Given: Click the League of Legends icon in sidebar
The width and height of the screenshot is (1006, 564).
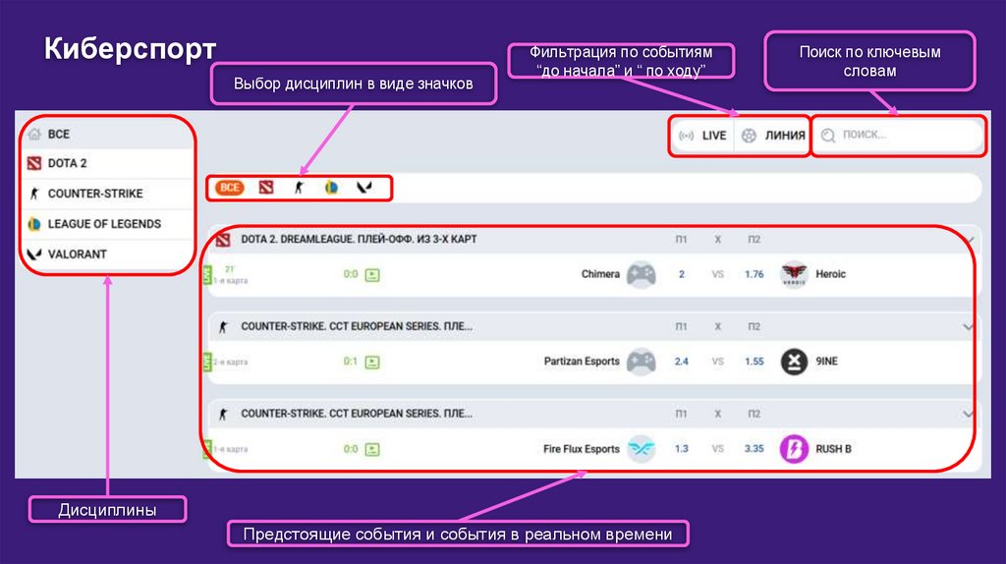Looking at the screenshot, I should [x=34, y=224].
